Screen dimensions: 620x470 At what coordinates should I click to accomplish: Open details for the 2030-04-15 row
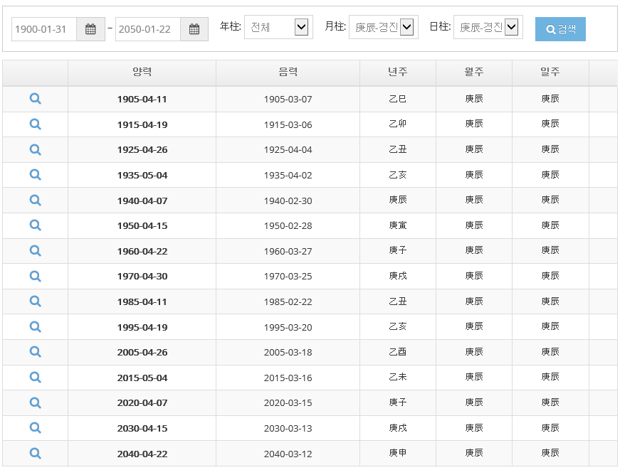[x=35, y=428]
